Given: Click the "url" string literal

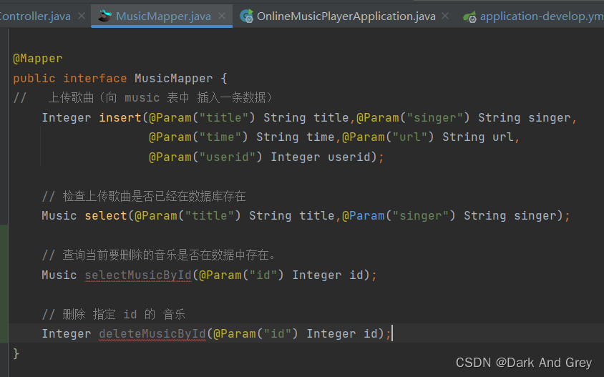Looking at the screenshot, I should (x=409, y=137).
